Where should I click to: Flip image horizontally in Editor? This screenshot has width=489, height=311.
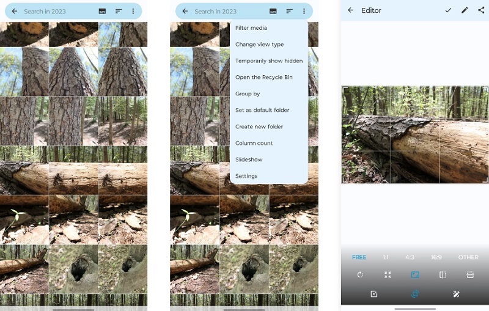point(443,274)
